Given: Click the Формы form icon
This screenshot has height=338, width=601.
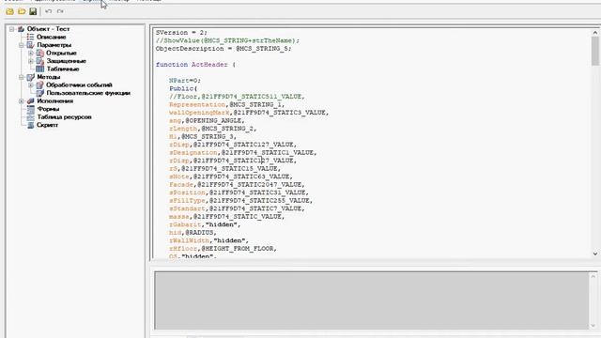Looking at the screenshot, I should click(x=30, y=109).
